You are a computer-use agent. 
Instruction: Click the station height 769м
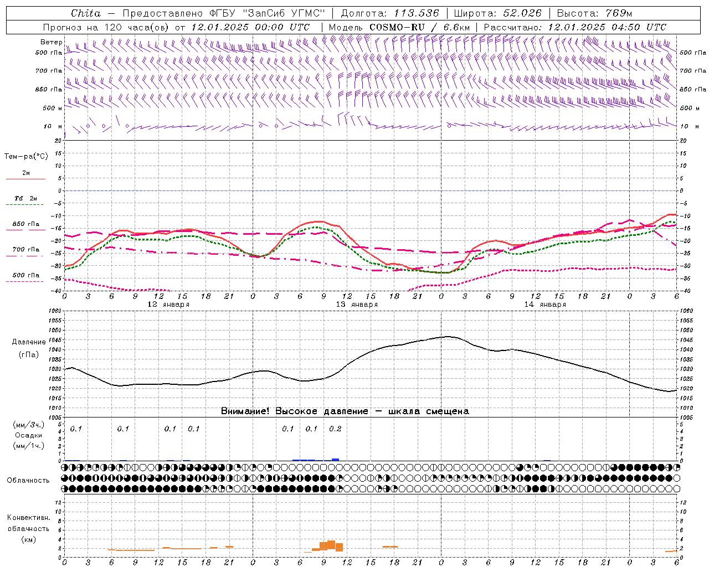pos(619,13)
